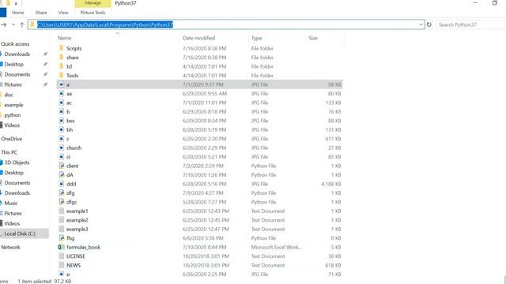Click the image icon for file b

pyautogui.click(x=62, y=111)
